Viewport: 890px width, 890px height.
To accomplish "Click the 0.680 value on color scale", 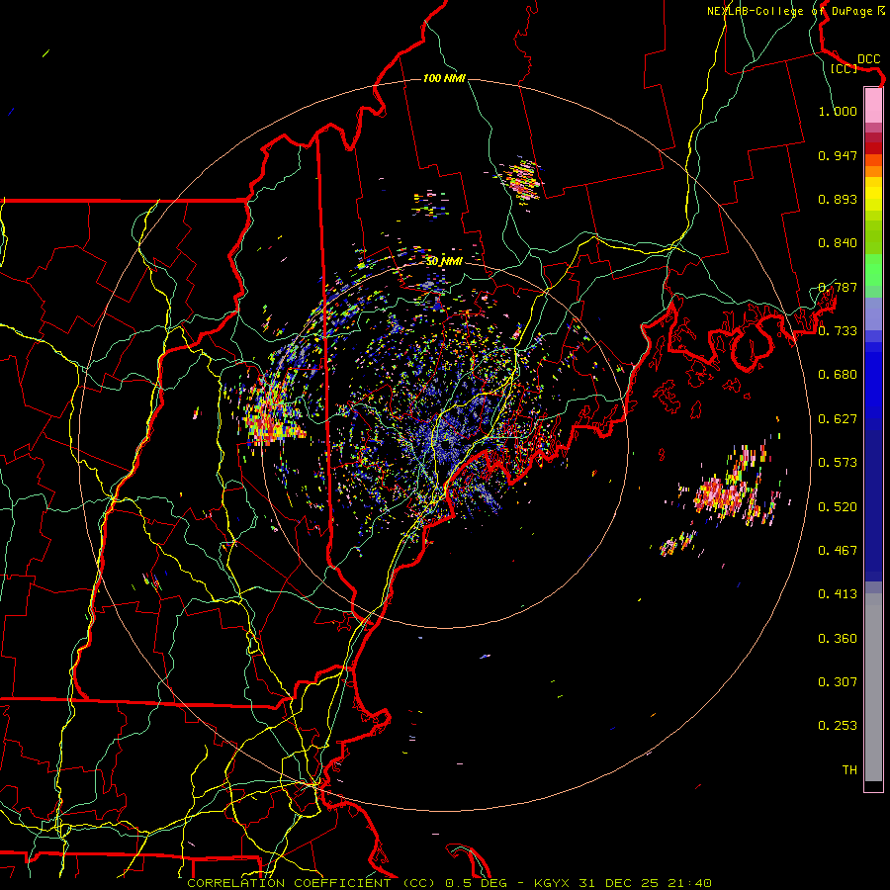I will coord(838,375).
